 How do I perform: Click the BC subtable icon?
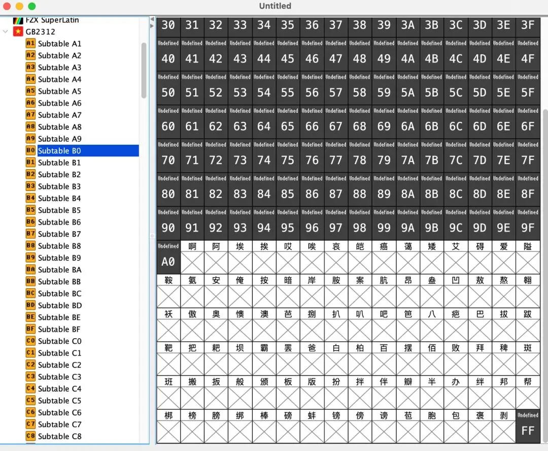[30, 293]
